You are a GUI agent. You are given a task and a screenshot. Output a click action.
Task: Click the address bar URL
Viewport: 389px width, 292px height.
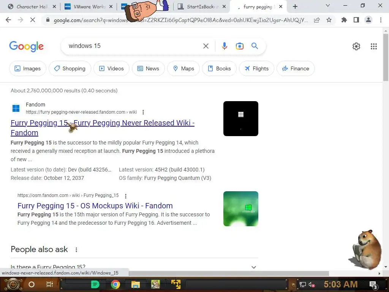click(x=180, y=20)
